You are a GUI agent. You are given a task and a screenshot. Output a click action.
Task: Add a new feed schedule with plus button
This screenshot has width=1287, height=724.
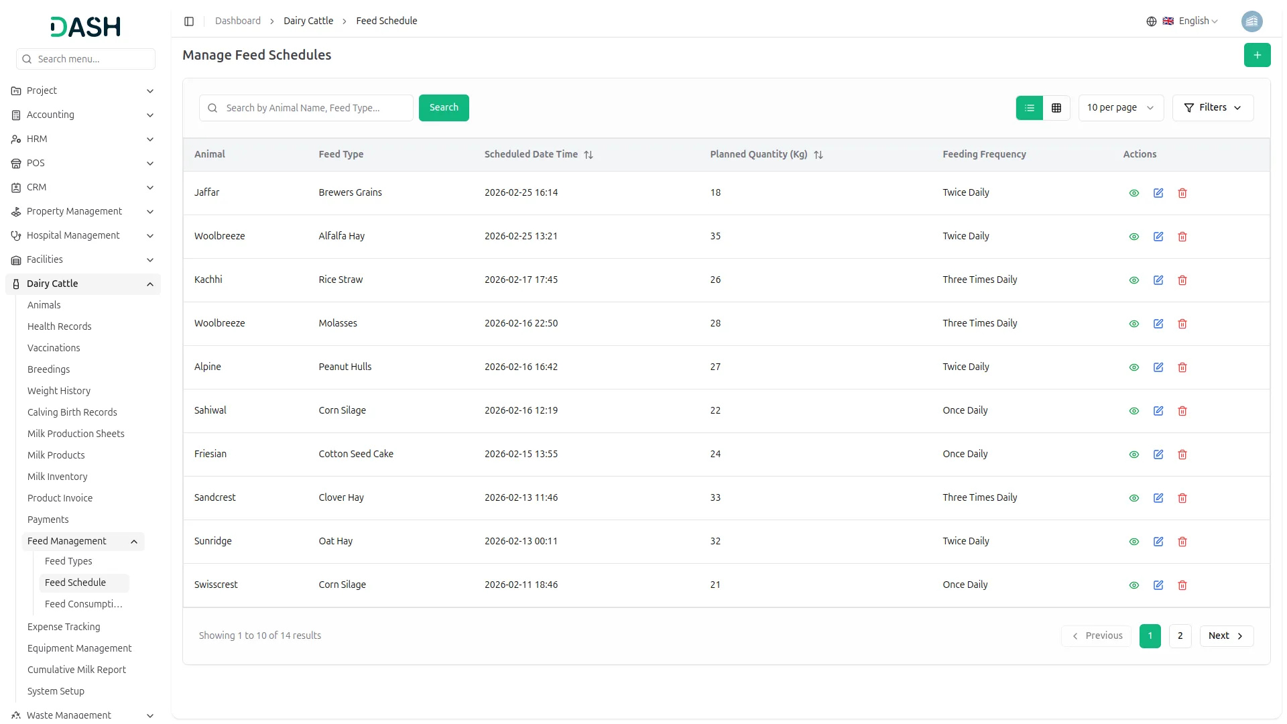(x=1257, y=55)
